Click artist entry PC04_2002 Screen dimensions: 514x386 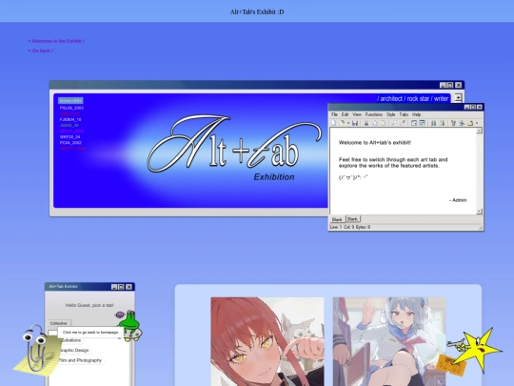(x=70, y=143)
